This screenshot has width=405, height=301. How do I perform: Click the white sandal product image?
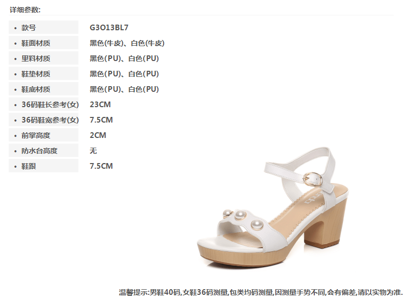[x=273, y=208]
